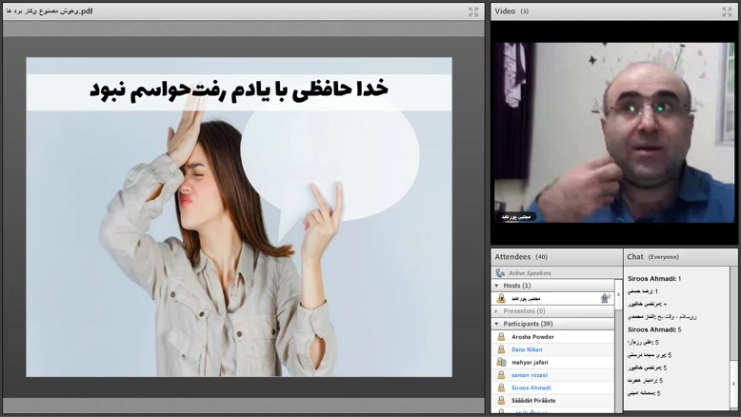
Task: Click mahyar jafari's mobile user icon
Action: (x=501, y=363)
